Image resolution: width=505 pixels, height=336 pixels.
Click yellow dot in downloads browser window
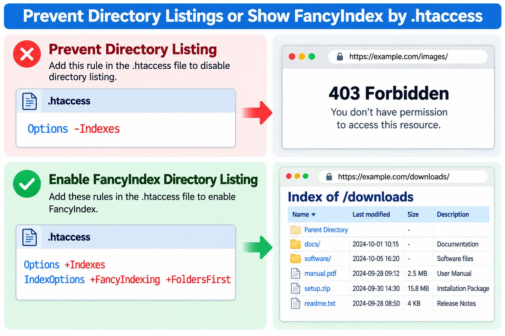click(297, 176)
